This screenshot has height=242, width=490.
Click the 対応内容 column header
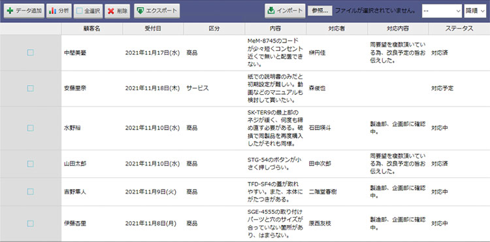point(398,29)
